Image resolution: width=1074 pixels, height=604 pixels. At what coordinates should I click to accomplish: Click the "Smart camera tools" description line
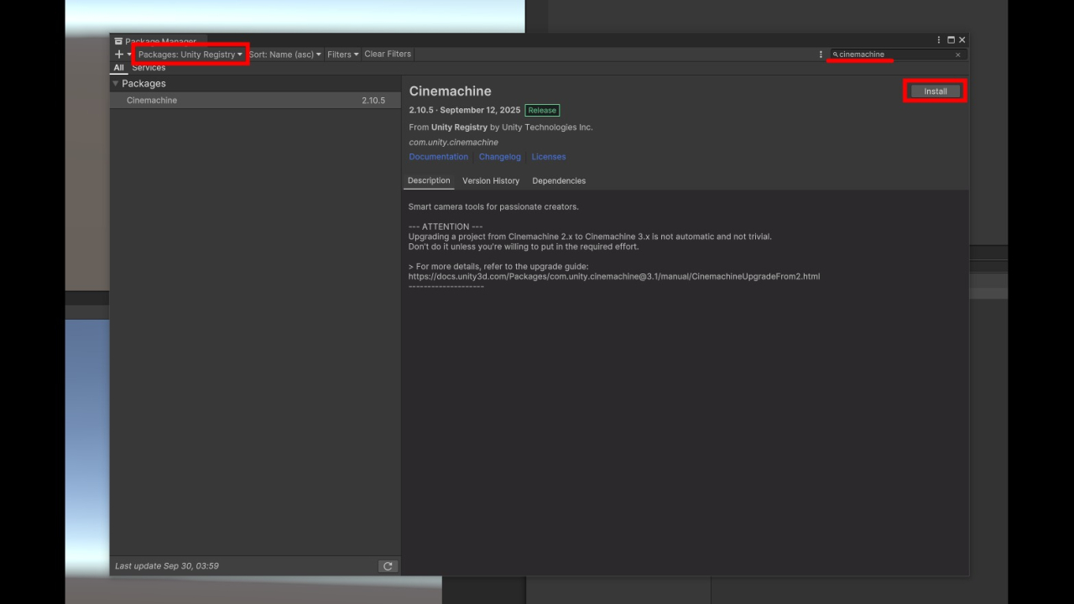pos(493,206)
